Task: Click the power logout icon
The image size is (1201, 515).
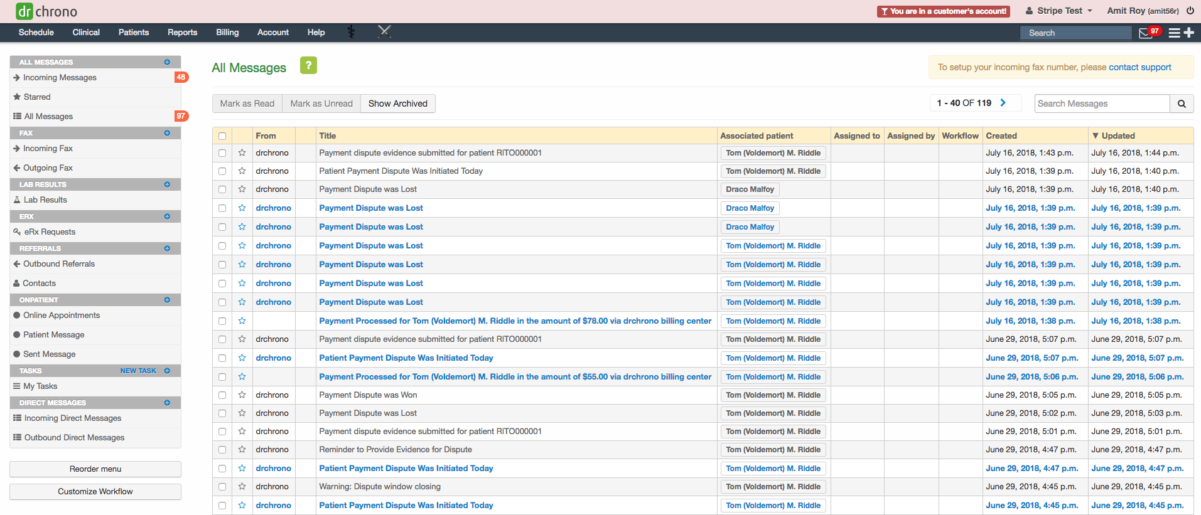Action: pos(1190,11)
